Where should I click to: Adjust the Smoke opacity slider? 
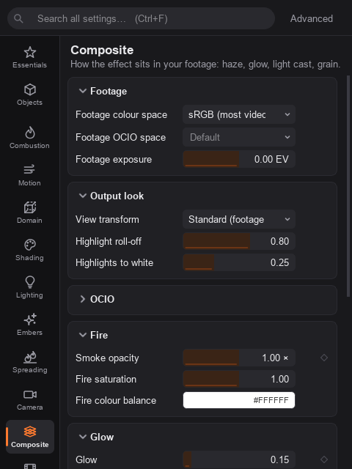pyautogui.click(x=239, y=358)
